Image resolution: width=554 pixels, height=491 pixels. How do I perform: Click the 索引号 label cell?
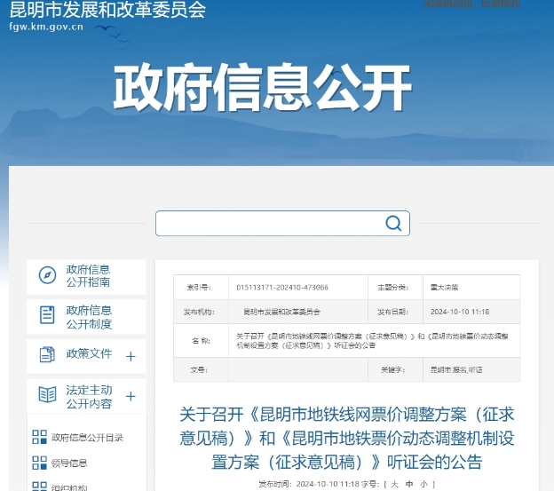(x=199, y=287)
